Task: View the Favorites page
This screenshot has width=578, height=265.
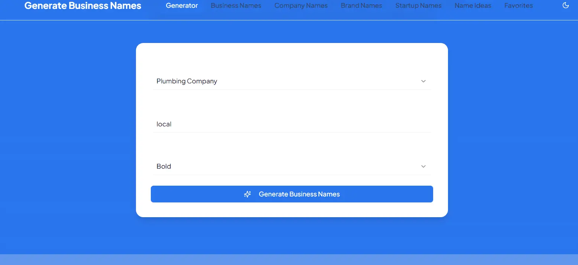Action: pyautogui.click(x=519, y=6)
